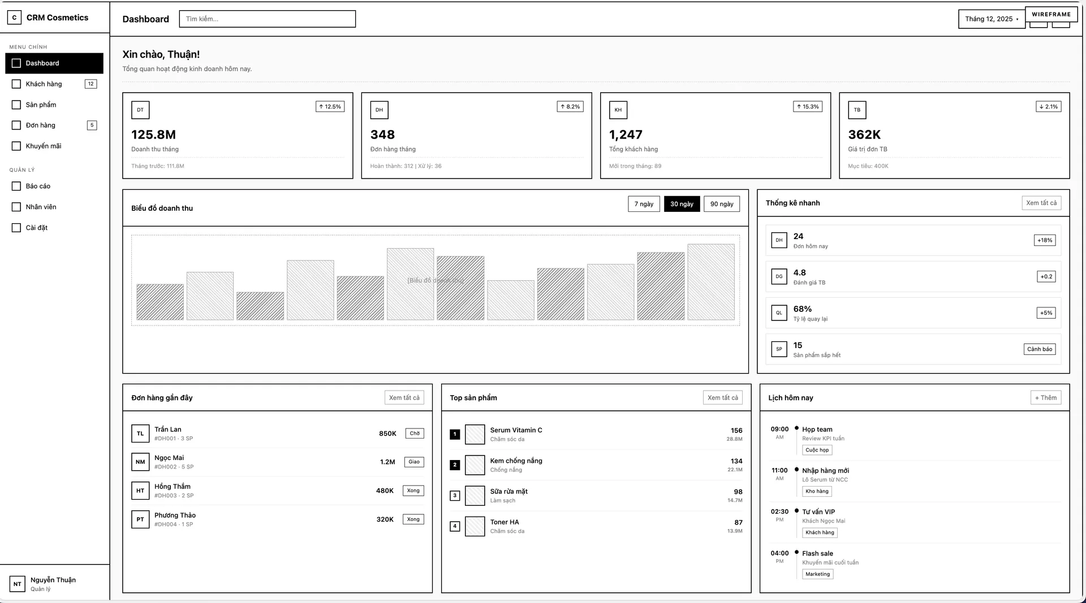Open the Tháng 12, 2025 date dropdown

click(x=992, y=18)
